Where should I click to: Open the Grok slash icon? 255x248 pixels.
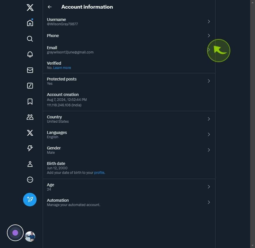[30, 86]
